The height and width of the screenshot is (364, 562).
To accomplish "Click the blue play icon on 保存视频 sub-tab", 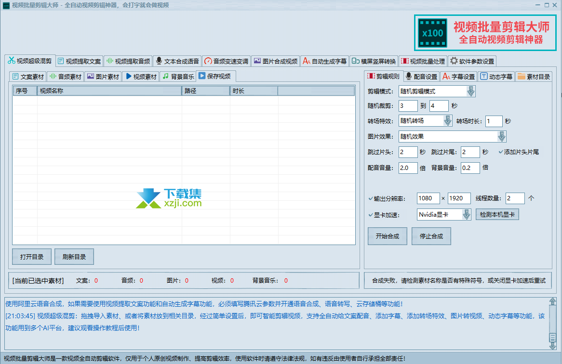I will (202, 76).
